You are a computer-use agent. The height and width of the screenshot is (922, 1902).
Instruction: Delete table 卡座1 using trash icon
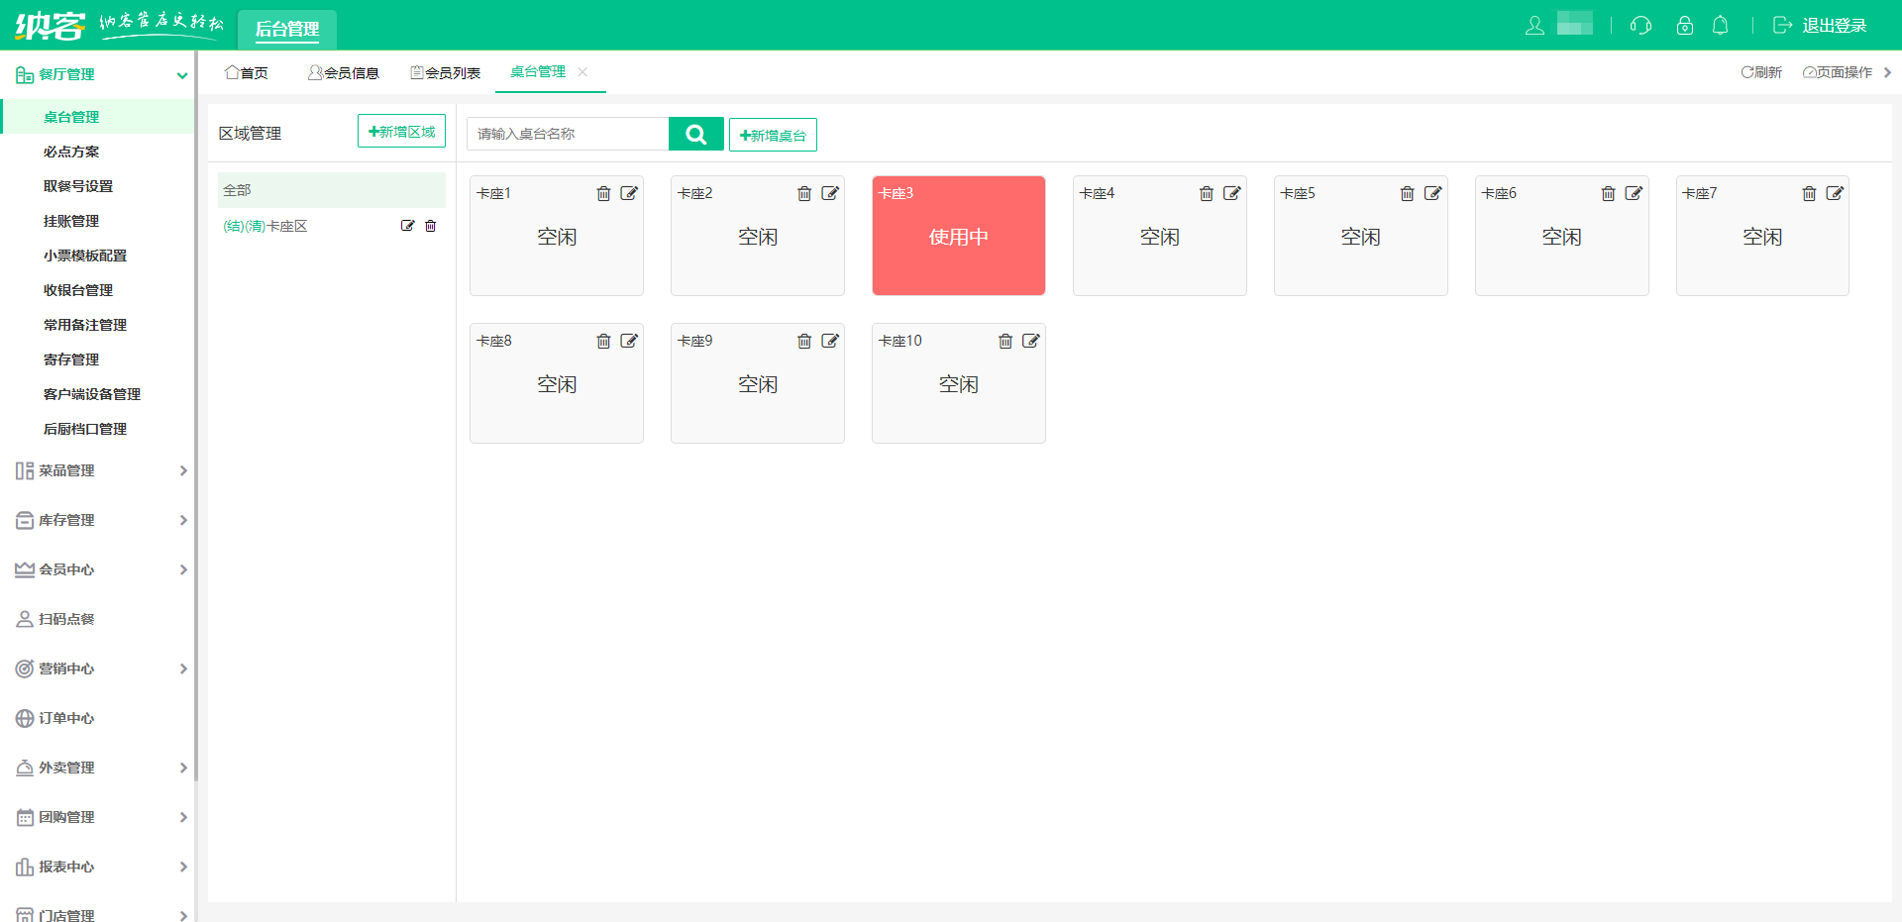[603, 194]
